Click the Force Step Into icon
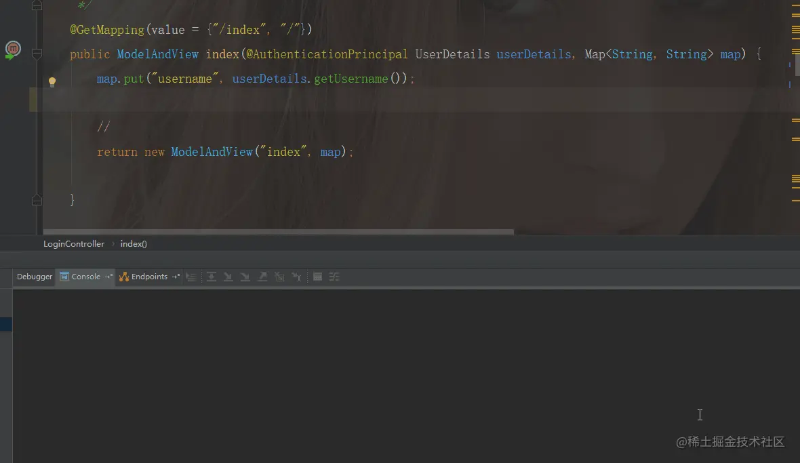800x463 pixels. click(x=245, y=277)
